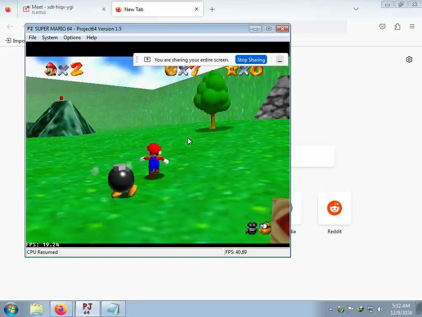Click the Reddit label under shortcut

pos(334,231)
